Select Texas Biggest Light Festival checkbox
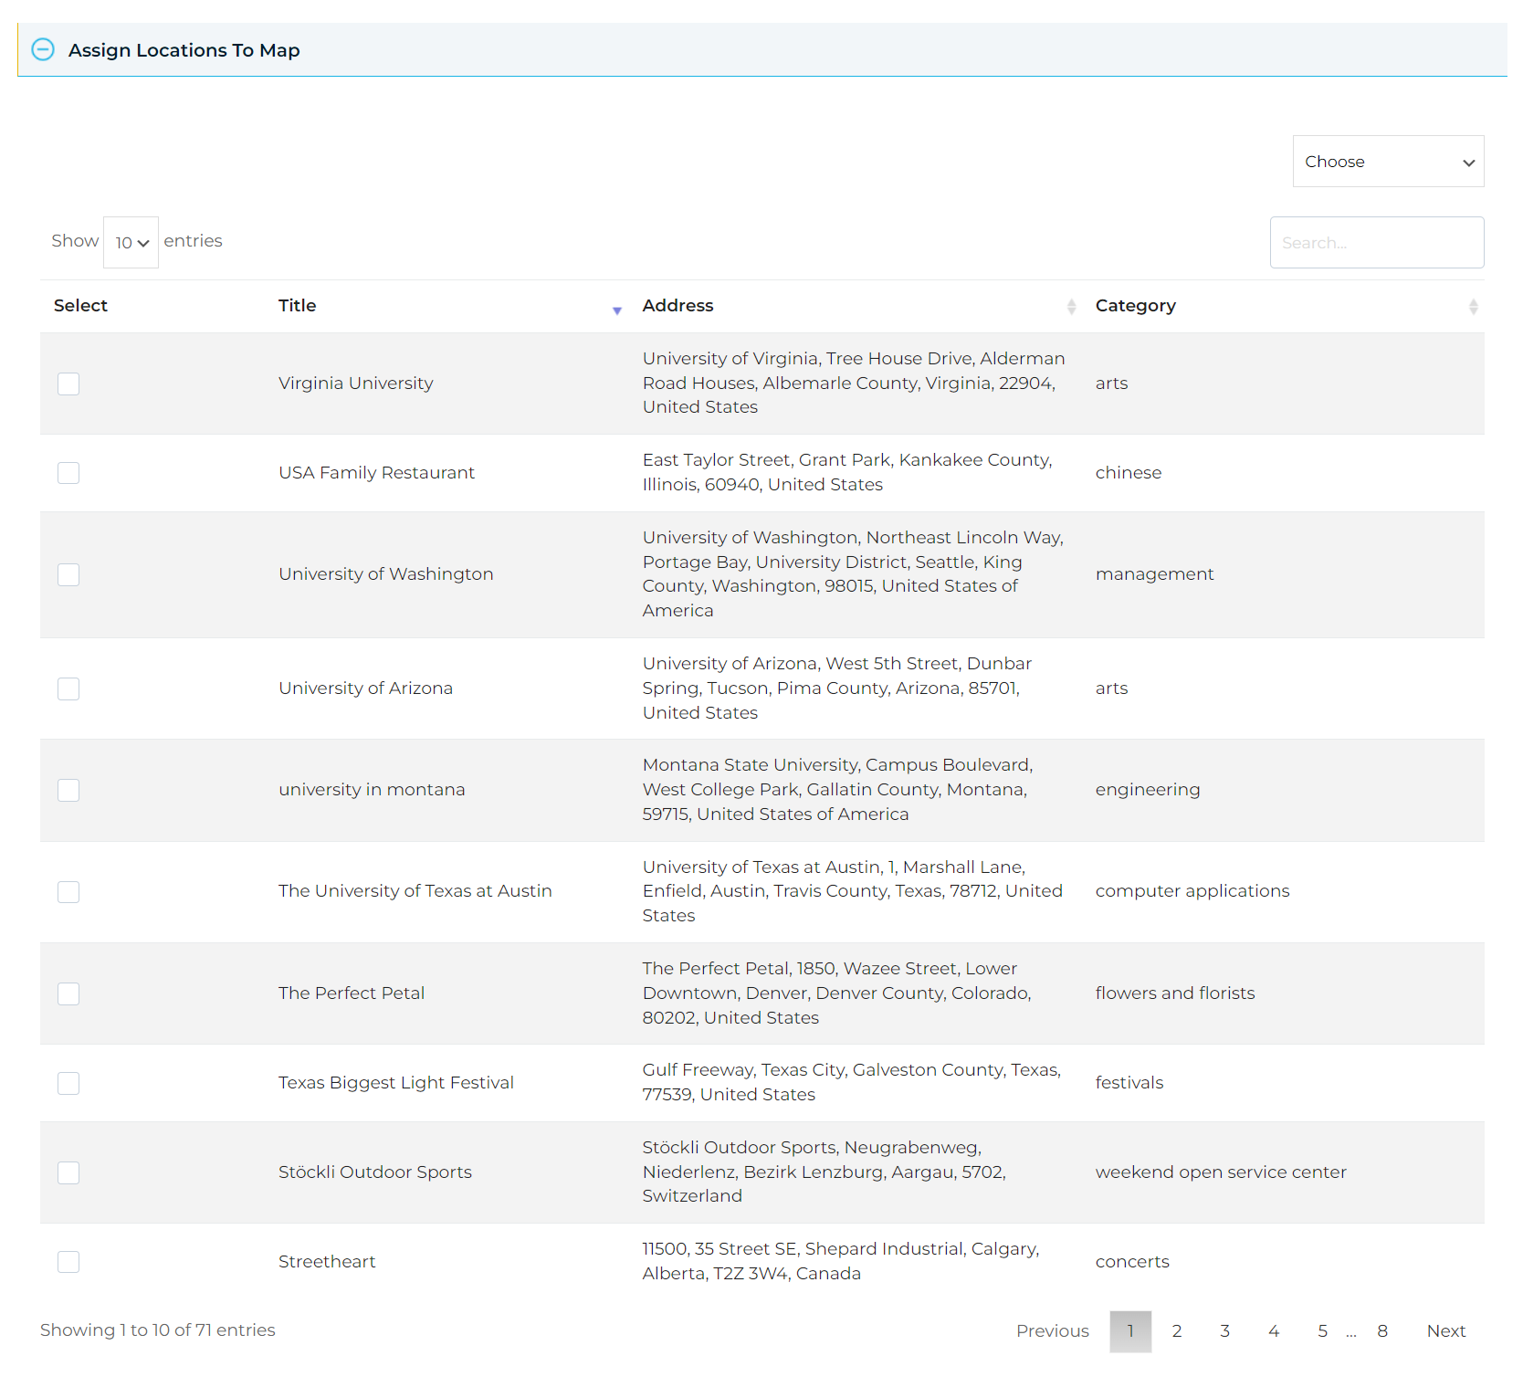The height and width of the screenshot is (1398, 1523). coord(68,1083)
